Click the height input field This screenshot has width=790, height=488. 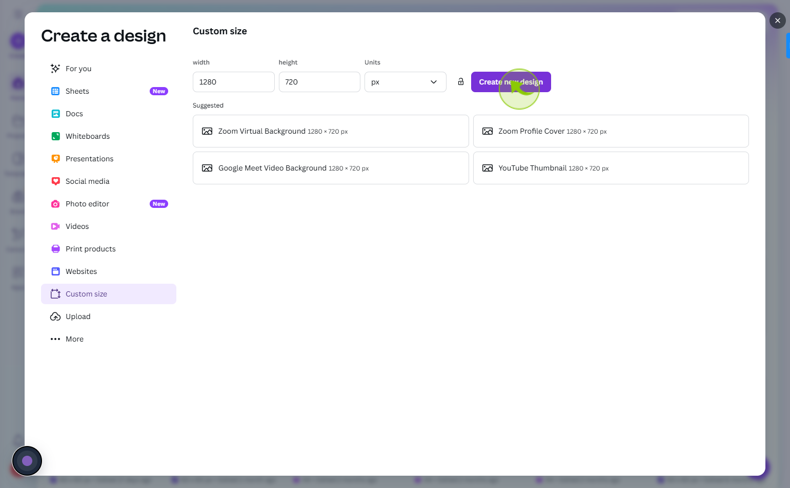tap(319, 82)
